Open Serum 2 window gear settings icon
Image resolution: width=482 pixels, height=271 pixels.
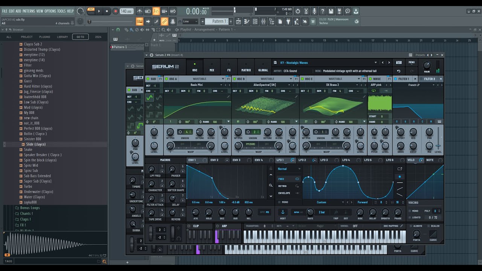point(152,55)
